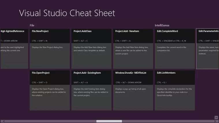Click 'Completes the current word' description

(x=171, y=49)
